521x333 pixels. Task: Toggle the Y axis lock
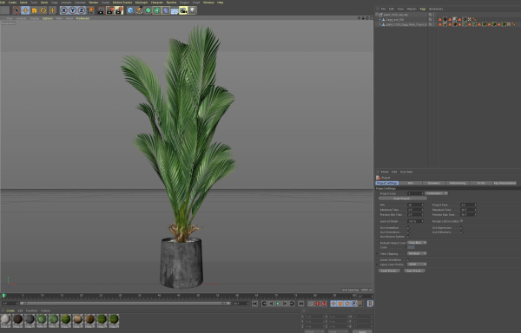point(72,10)
